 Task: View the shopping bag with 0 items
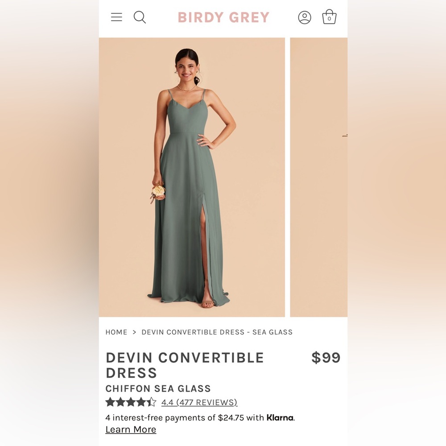329,17
